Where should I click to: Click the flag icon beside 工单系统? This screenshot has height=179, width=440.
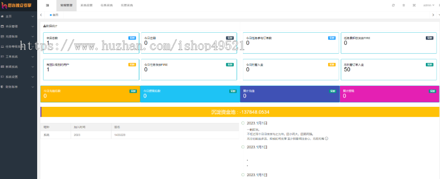[2, 57]
